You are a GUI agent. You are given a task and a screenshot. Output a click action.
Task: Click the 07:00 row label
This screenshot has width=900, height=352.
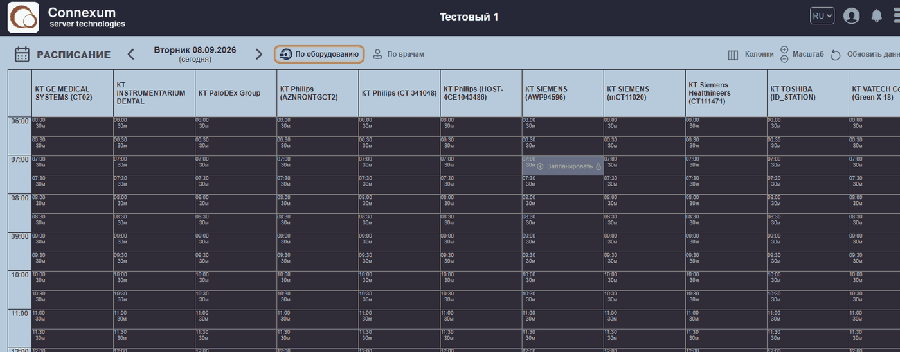click(x=20, y=159)
